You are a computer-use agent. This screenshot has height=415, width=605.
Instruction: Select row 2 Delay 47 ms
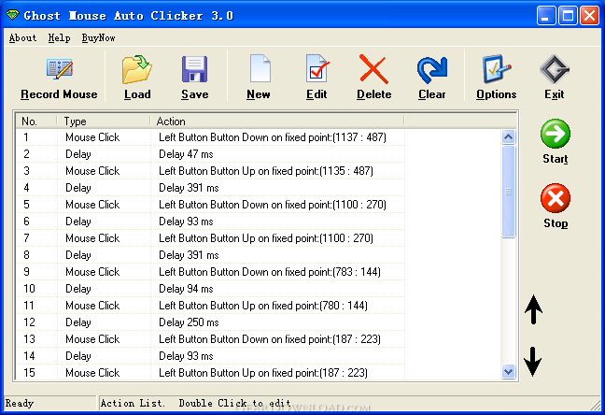pos(210,154)
